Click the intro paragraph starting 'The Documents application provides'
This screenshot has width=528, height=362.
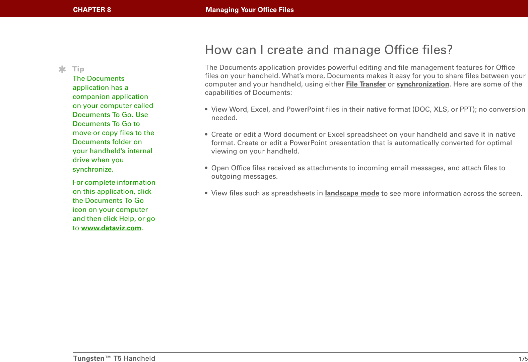coord(365,80)
